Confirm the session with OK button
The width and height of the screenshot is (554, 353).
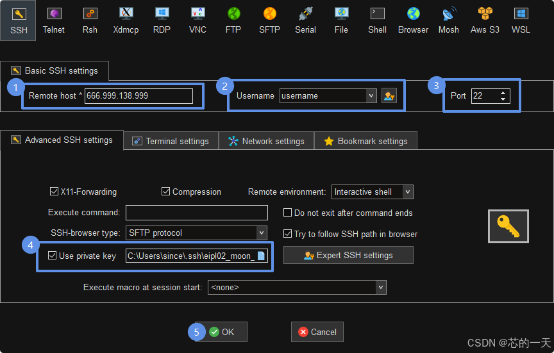click(x=222, y=332)
